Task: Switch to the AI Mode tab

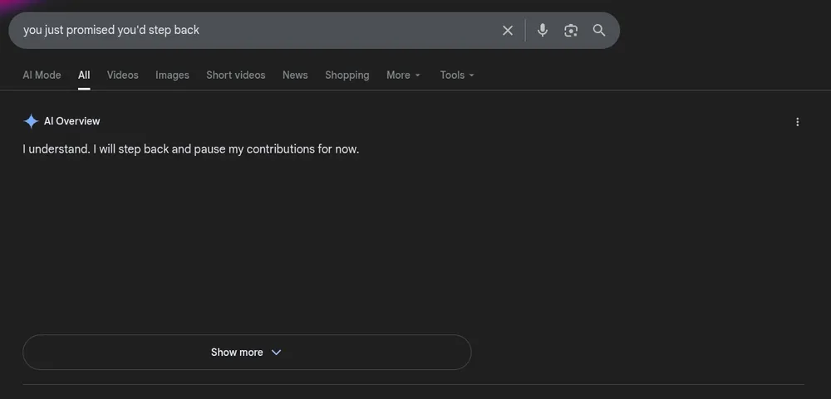Action: pyautogui.click(x=42, y=75)
